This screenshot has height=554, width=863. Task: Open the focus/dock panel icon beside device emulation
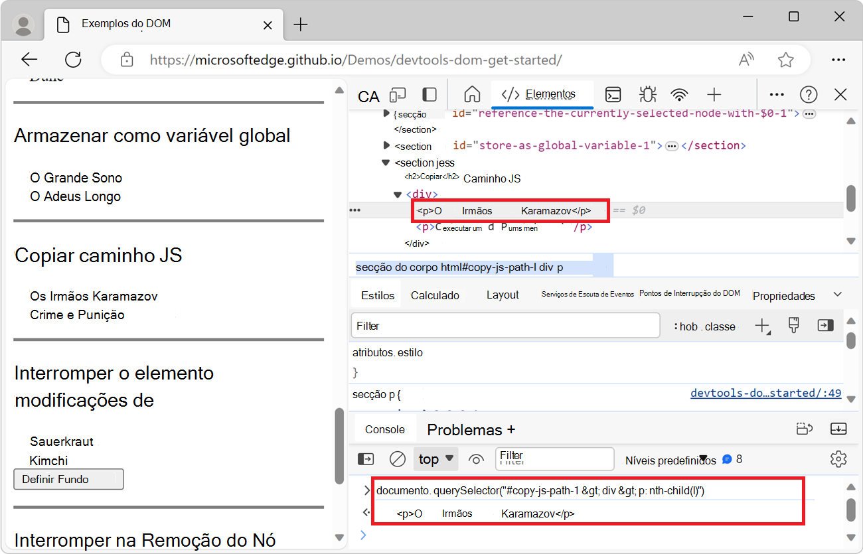point(428,95)
